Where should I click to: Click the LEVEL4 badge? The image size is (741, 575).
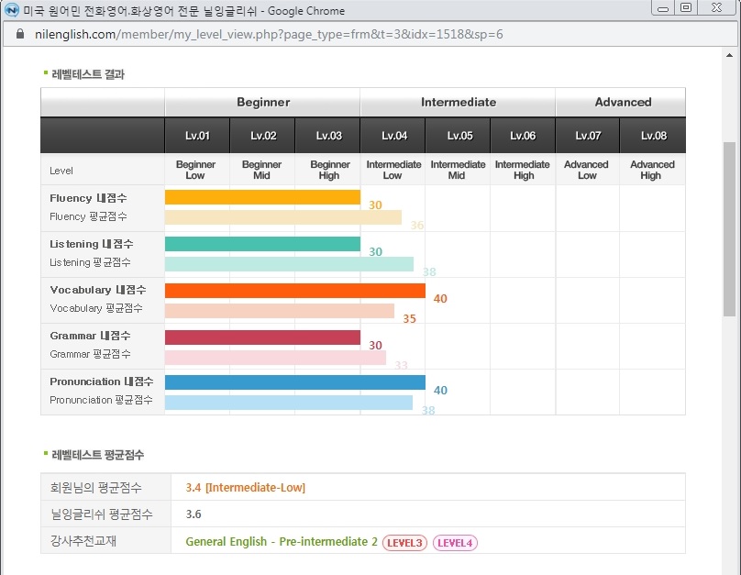tap(455, 543)
